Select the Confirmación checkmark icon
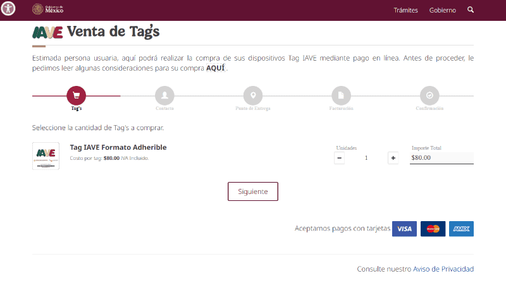The width and height of the screenshot is (506, 302). point(429,96)
